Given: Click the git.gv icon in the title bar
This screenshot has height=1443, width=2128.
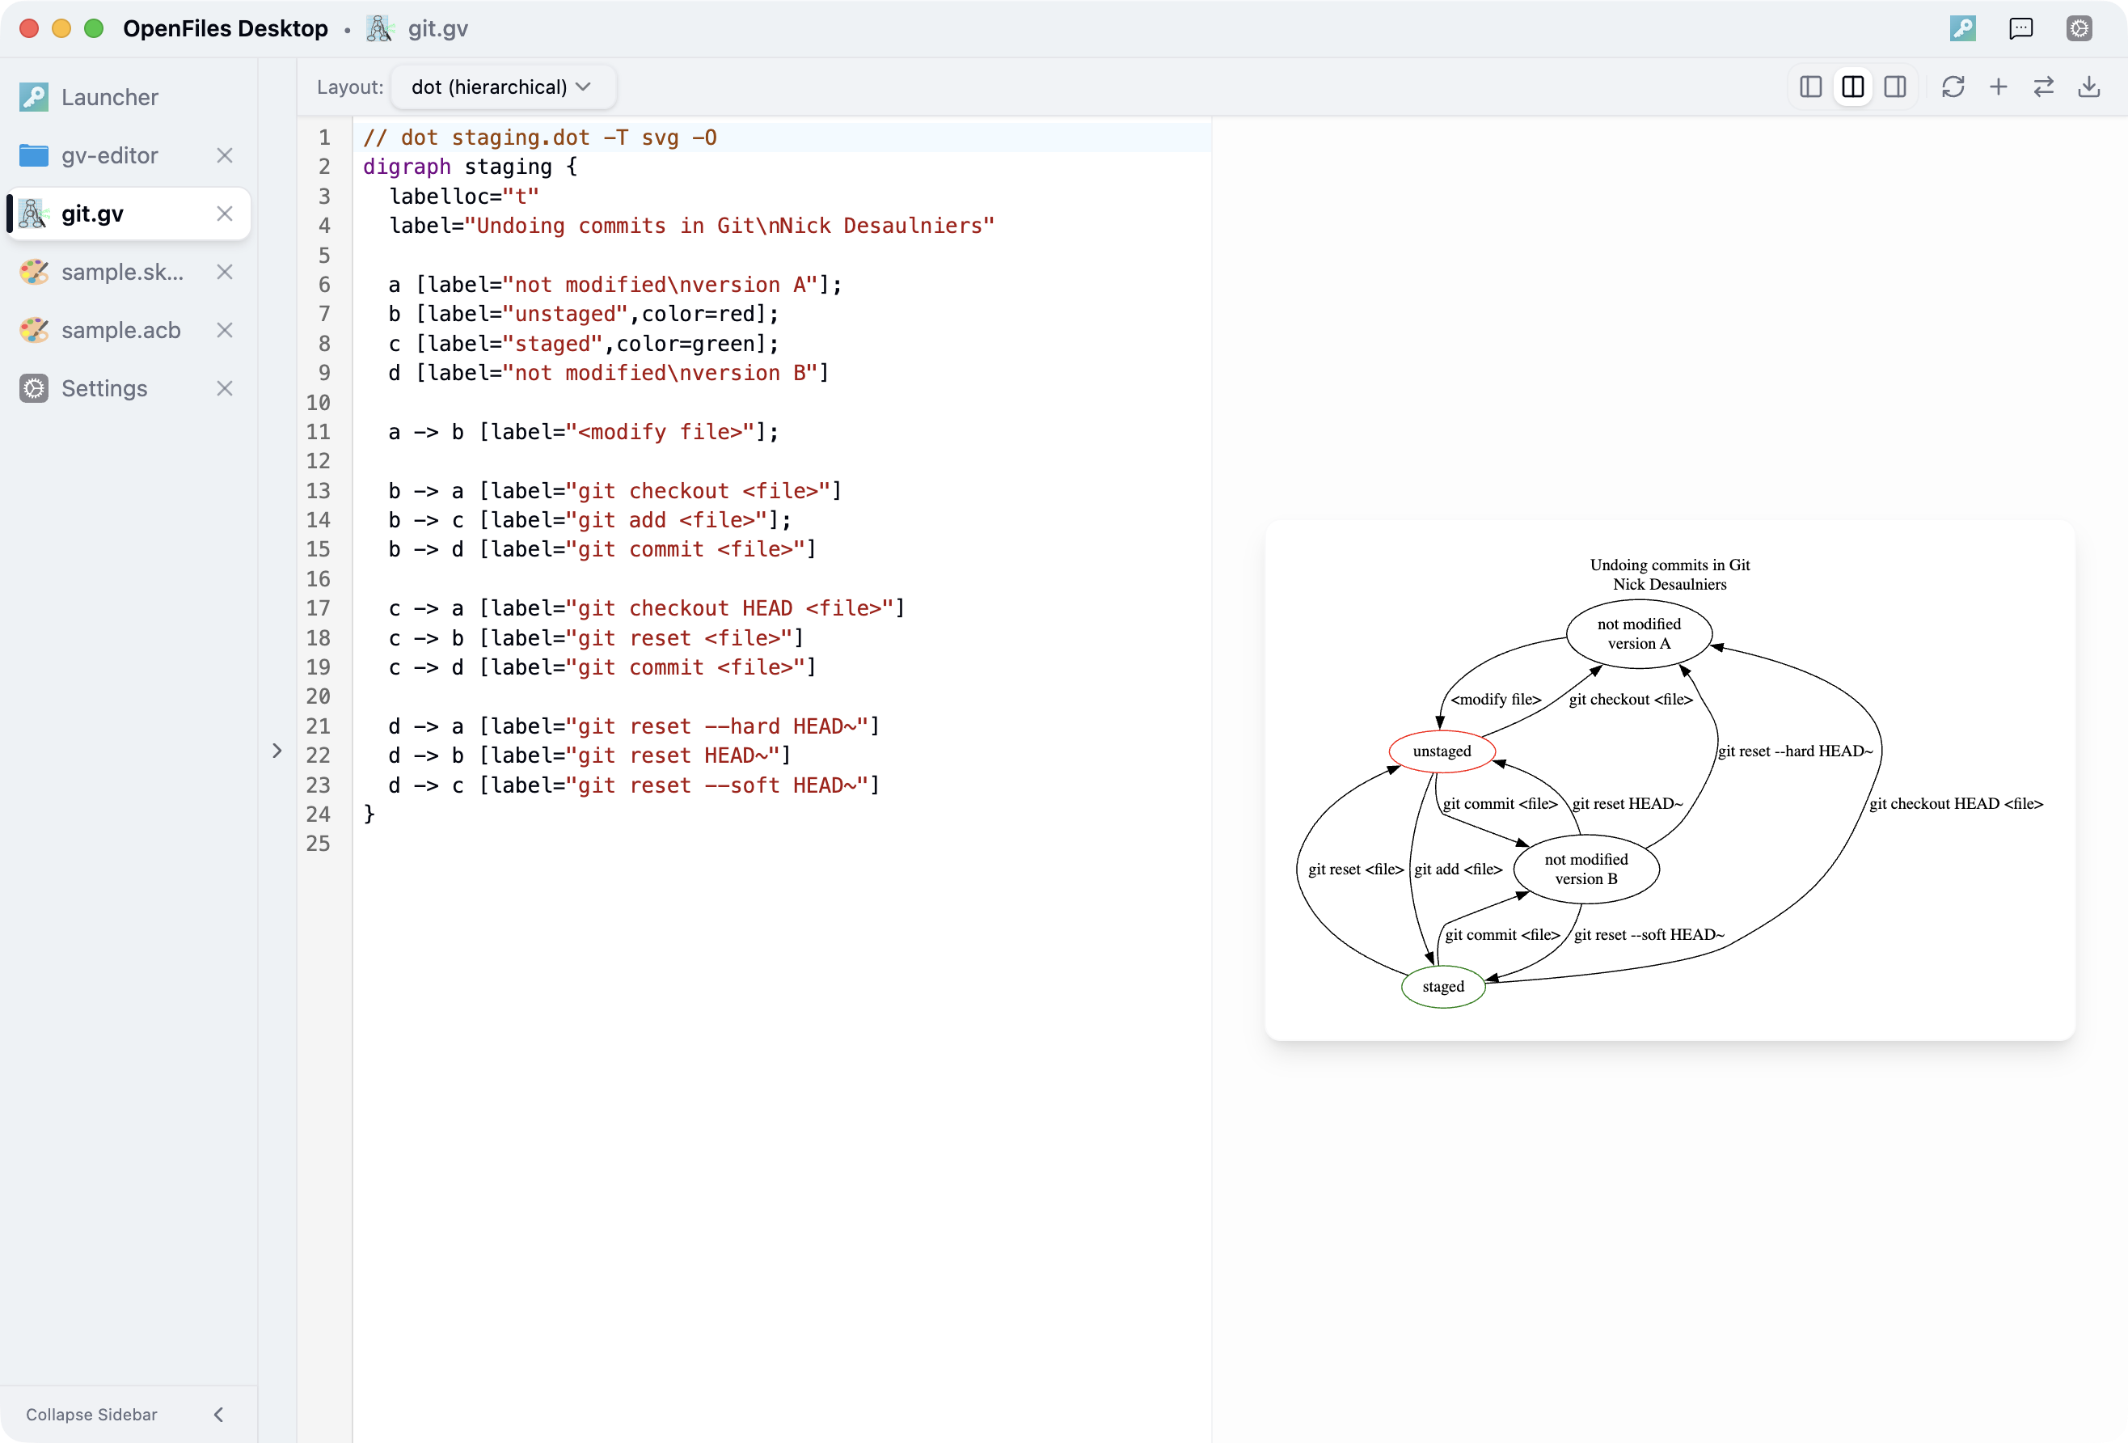Looking at the screenshot, I should pyautogui.click(x=379, y=28).
